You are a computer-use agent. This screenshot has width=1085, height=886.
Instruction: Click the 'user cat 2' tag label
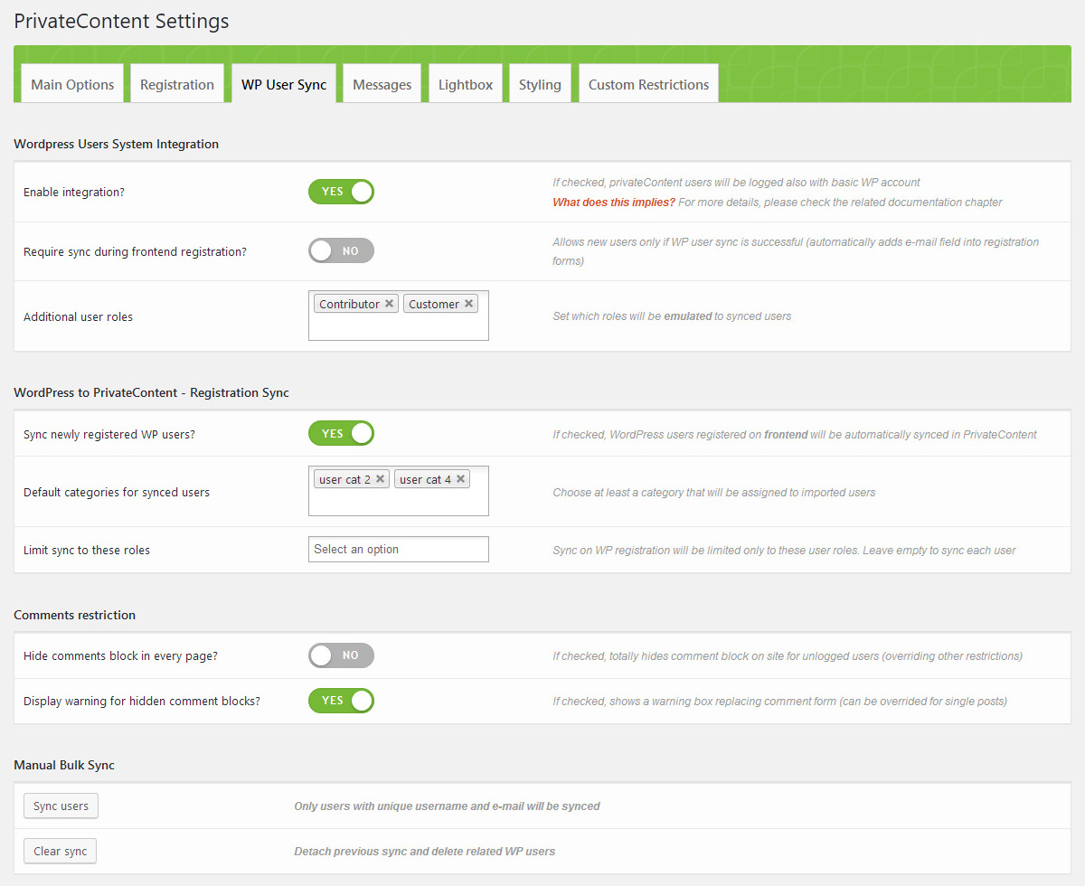click(x=344, y=479)
